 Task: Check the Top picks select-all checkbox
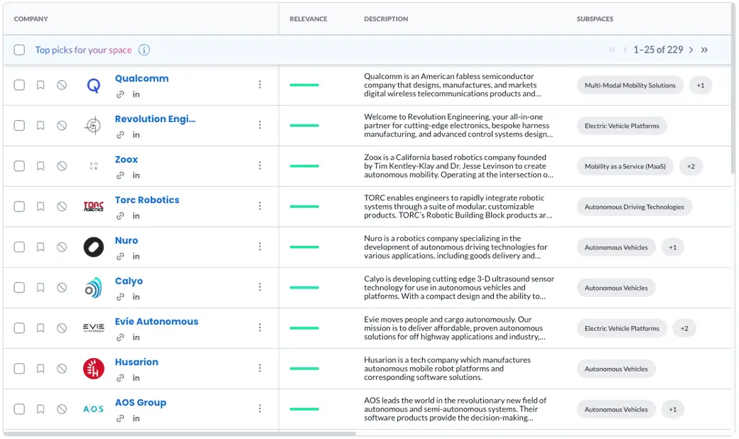coord(19,50)
